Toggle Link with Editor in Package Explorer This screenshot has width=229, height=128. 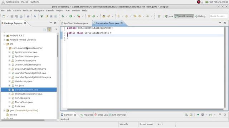point(49,30)
